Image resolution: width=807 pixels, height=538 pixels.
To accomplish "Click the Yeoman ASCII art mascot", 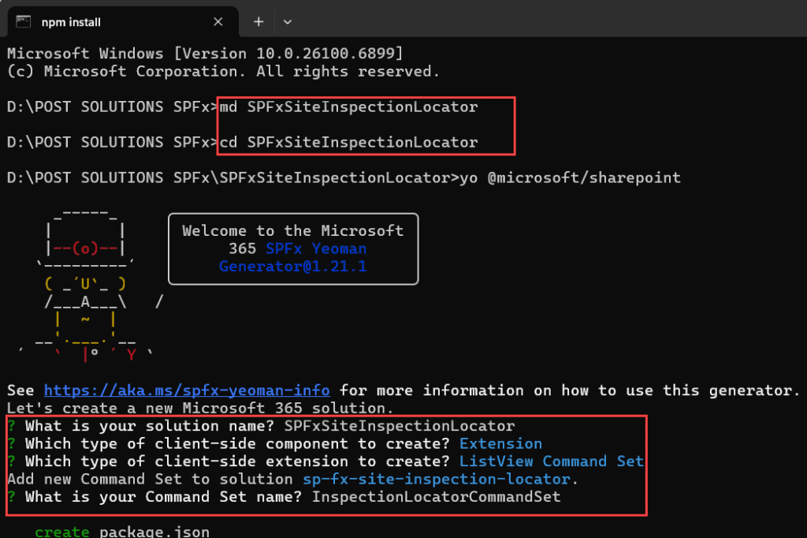I will pyautogui.click(x=93, y=285).
